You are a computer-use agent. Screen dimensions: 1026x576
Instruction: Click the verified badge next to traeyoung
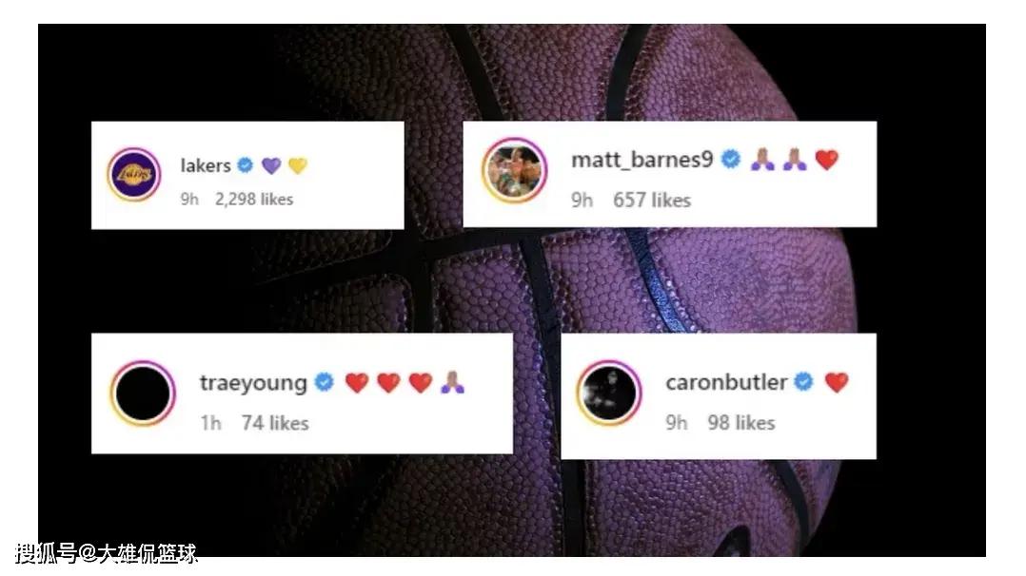point(324,382)
